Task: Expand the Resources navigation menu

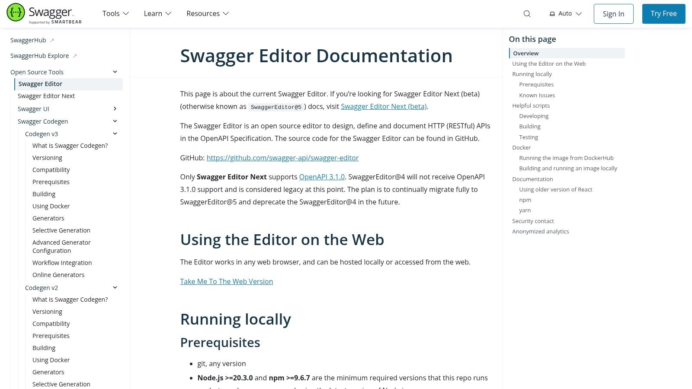Action: [208, 14]
